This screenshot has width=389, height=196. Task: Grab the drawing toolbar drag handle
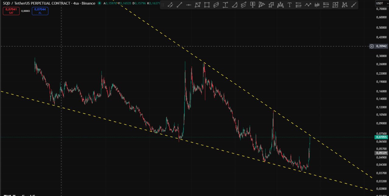(163, 5)
